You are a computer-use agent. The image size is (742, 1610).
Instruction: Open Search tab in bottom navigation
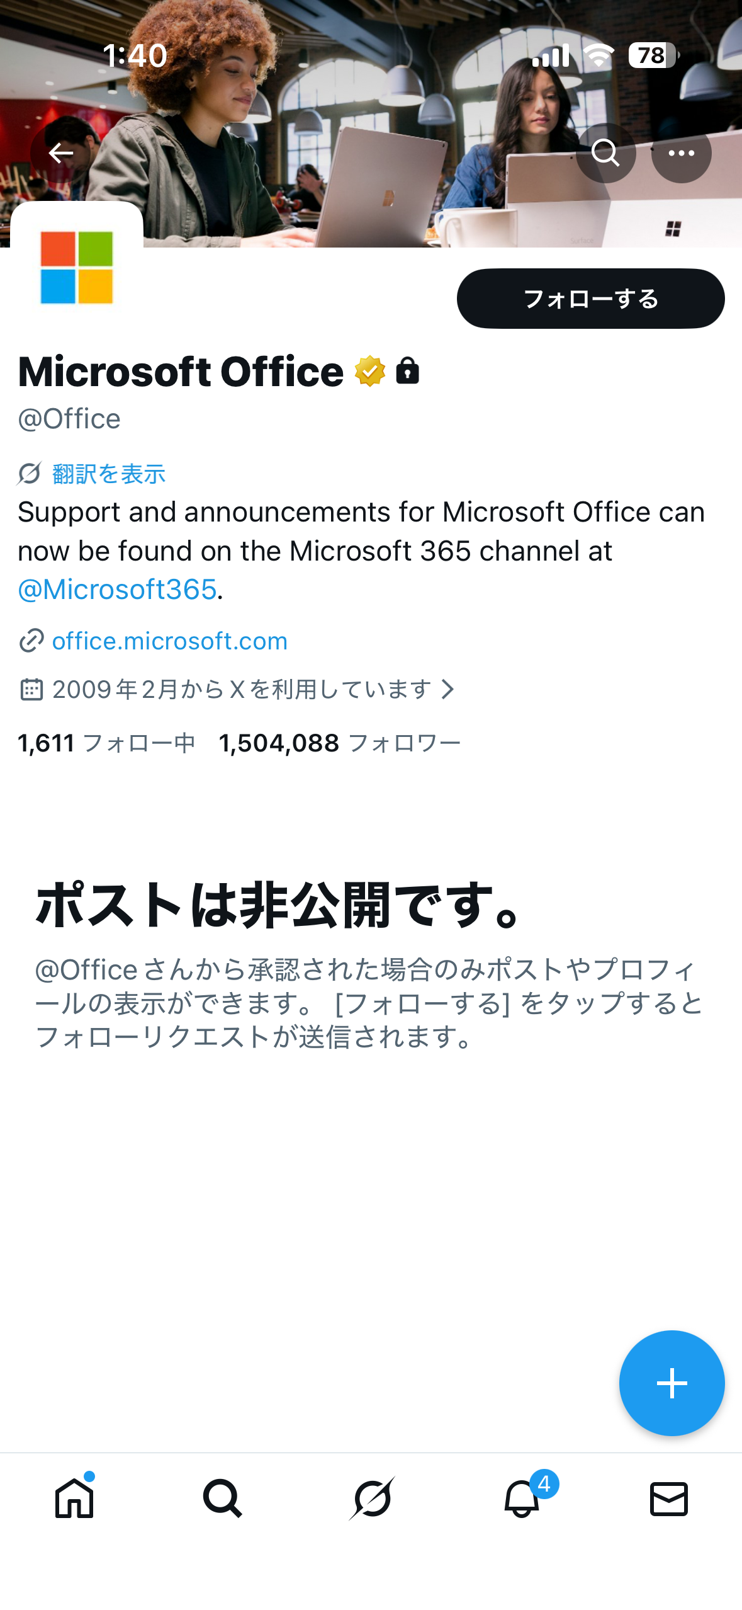pyautogui.click(x=223, y=1499)
